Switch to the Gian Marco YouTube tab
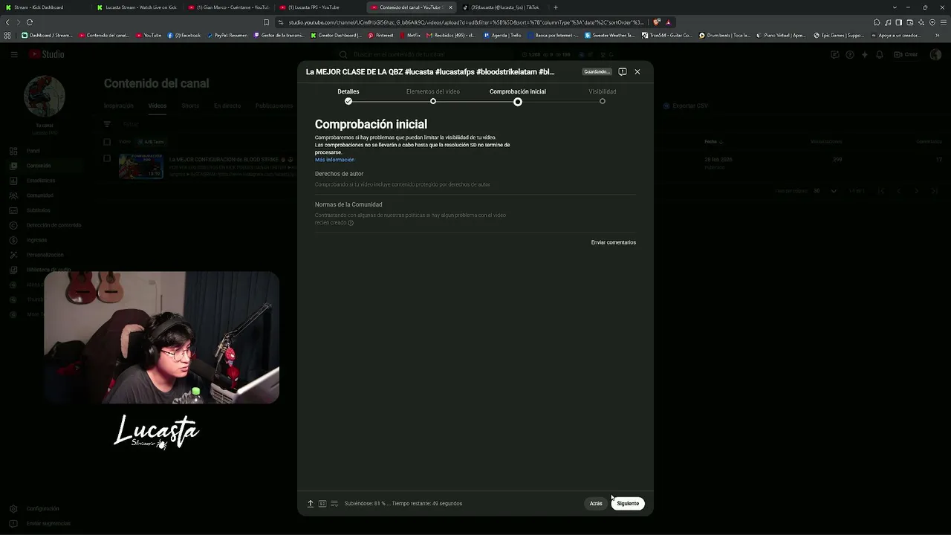Screen dimensions: 951x535 pos(228,7)
